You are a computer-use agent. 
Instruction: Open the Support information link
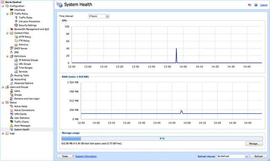coord(86,156)
